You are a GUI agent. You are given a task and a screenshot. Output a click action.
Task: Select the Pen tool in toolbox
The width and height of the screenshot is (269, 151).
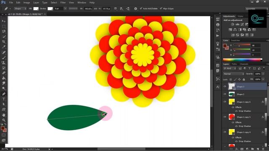(x=4, y=94)
